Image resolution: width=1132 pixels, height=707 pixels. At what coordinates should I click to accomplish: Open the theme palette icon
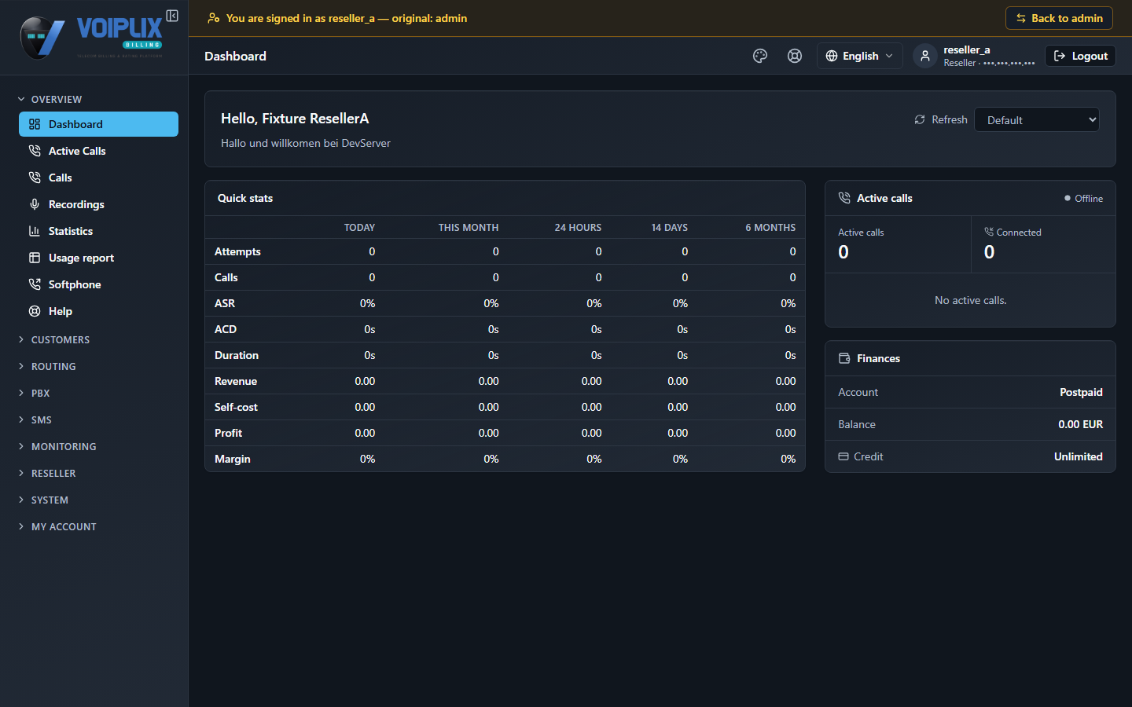[760, 56]
